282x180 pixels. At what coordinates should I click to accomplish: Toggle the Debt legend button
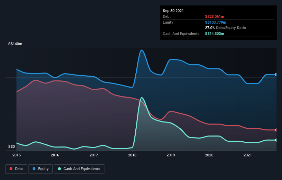coord(16,169)
